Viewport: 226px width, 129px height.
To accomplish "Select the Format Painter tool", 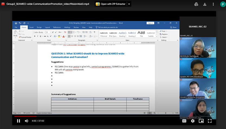I will (25, 37).
